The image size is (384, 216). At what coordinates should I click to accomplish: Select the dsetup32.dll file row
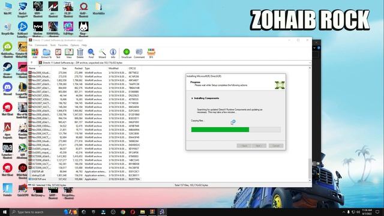click(85, 175)
